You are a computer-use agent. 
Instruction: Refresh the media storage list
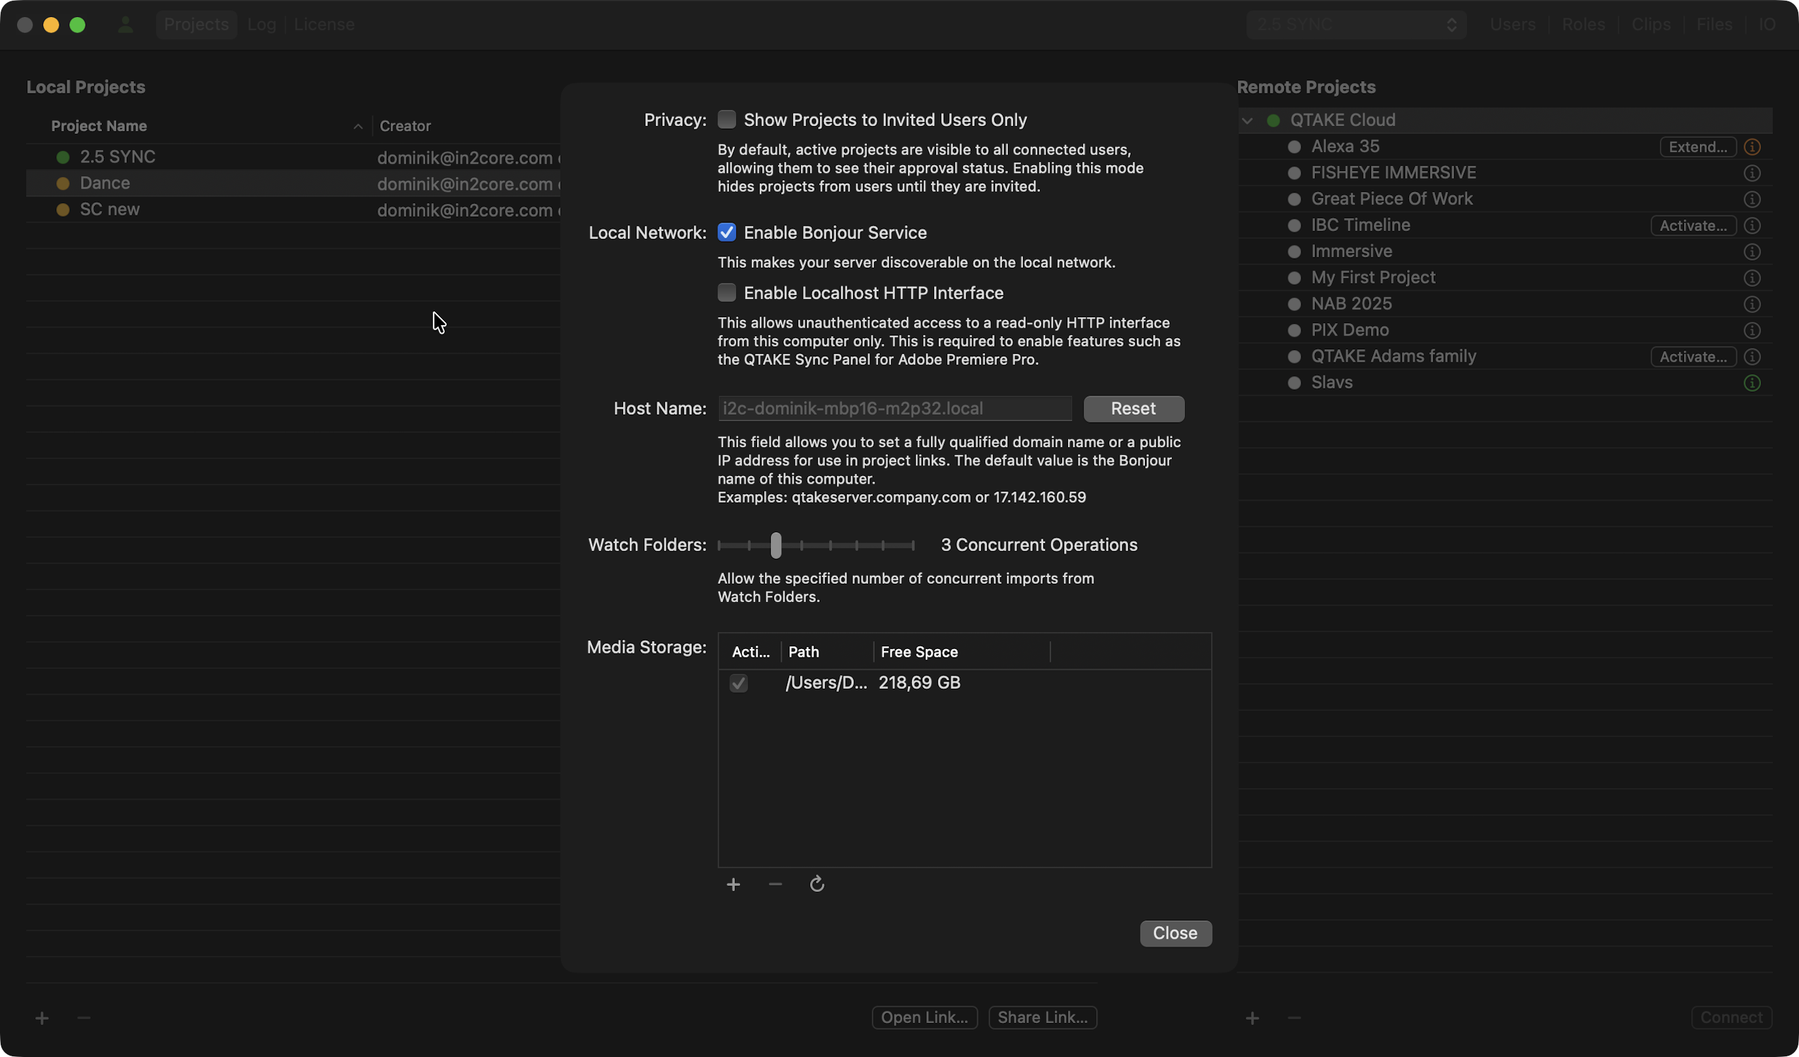(817, 885)
